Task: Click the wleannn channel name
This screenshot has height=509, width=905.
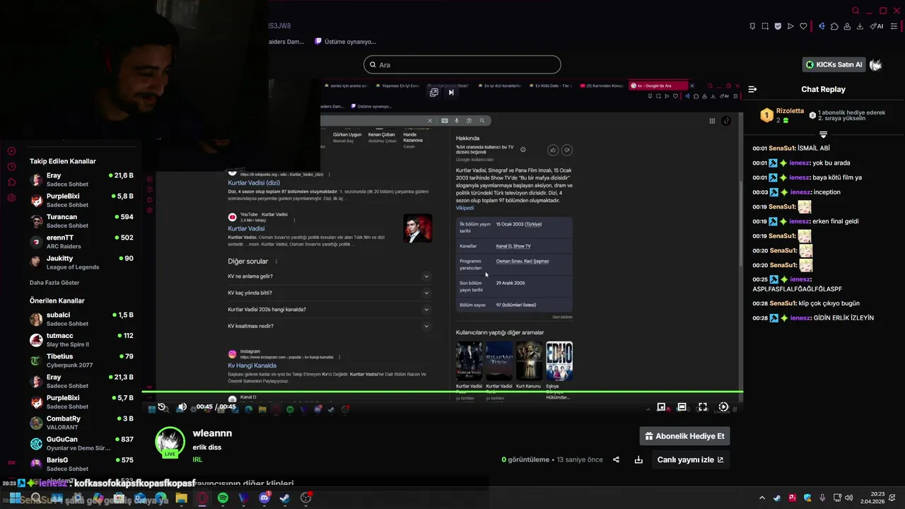Action: pos(212,433)
